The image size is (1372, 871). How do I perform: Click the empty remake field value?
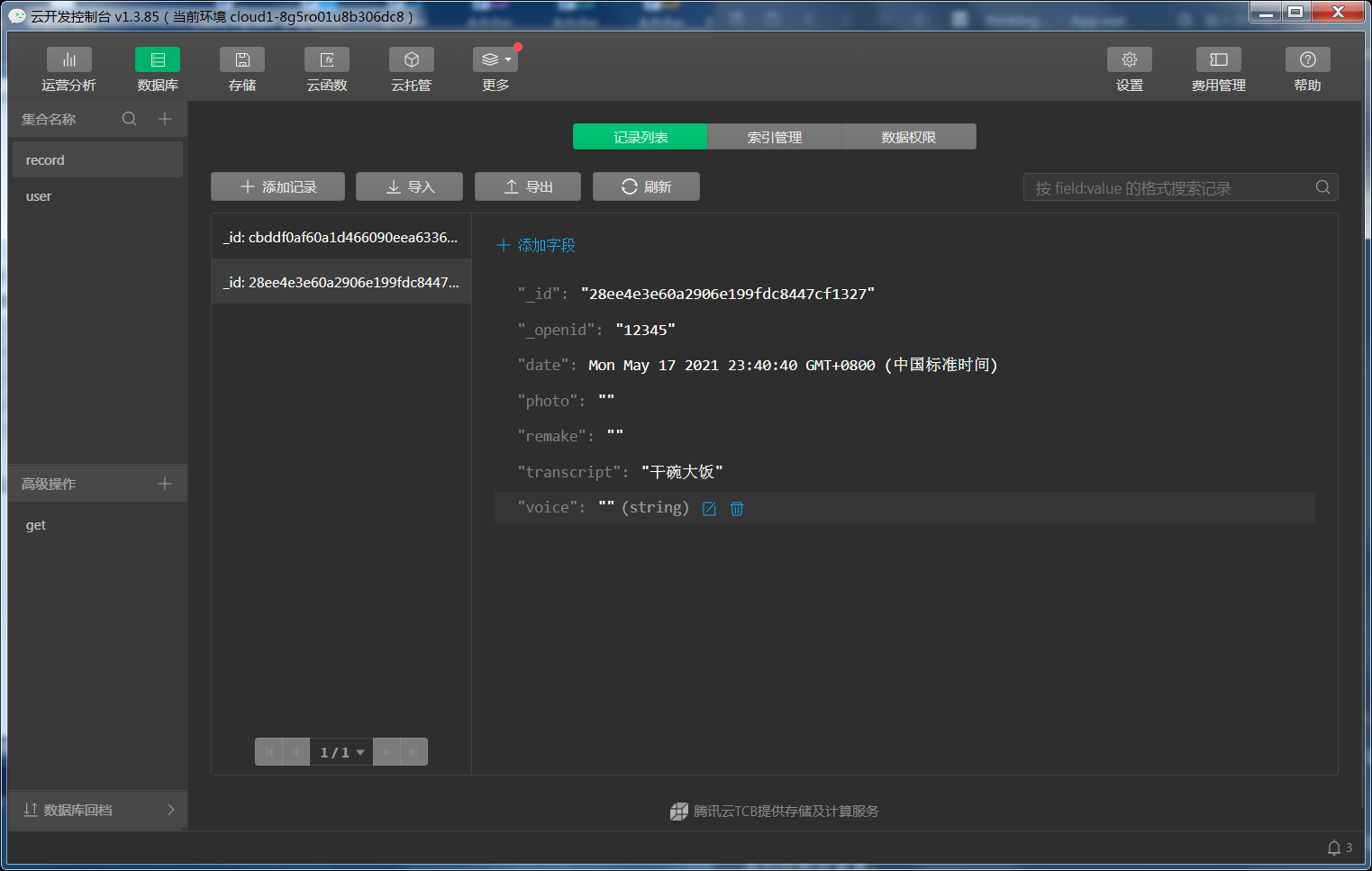point(615,436)
